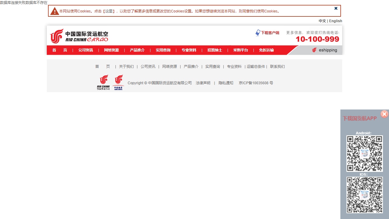Viewport: 389px width, 219px height.
Task: Open 采购平台 in the red navigation bar
Action: pyautogui.click(x=241, y=50)
